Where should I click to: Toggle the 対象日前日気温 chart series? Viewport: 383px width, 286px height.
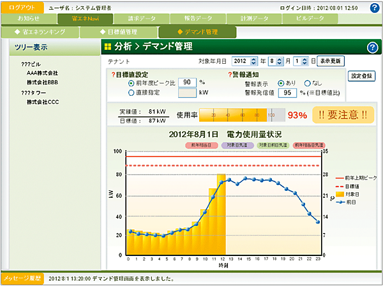pyautogui.click(x=273, y=146)
